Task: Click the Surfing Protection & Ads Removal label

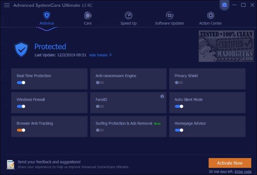Action: 124,123
